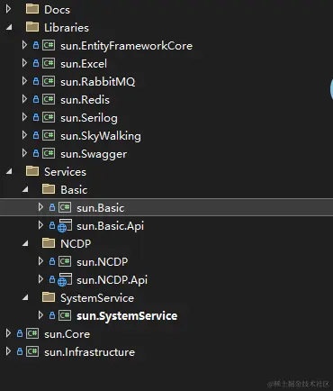Expand the sun.Core project arrow
Viewport: 333px width, 391px height.
tap(8, 333)
